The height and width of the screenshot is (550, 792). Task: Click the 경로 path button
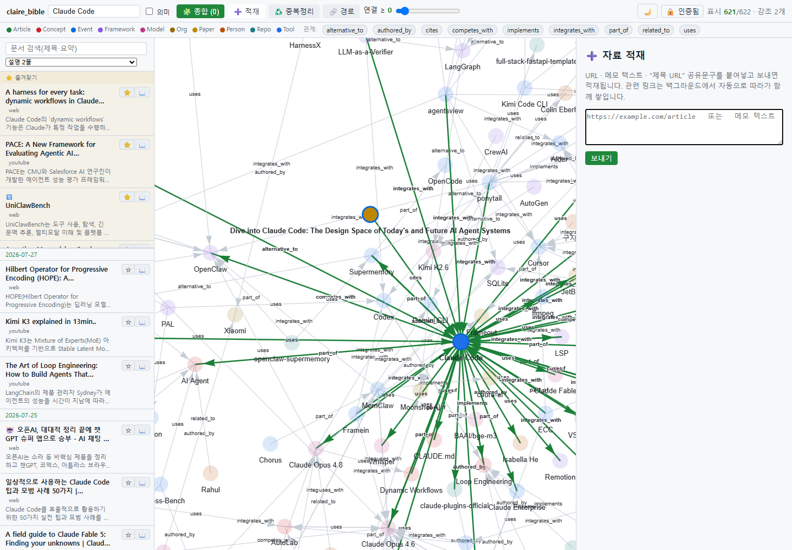point(342,12)
